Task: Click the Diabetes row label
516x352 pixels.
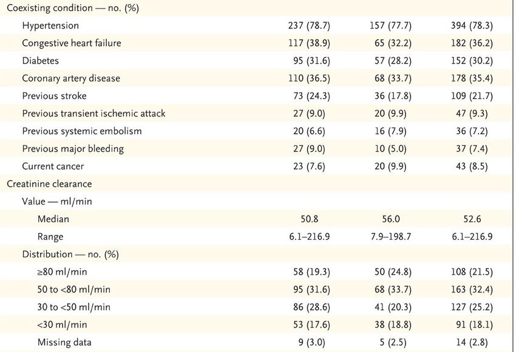Action: tap(41, 61)
